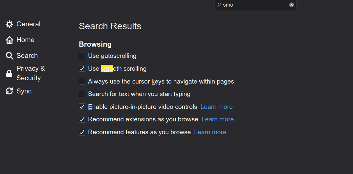Uncheck Recommend extensions as you browse
Viewport: 353px width, 174px height.
(x=82, y=119)
